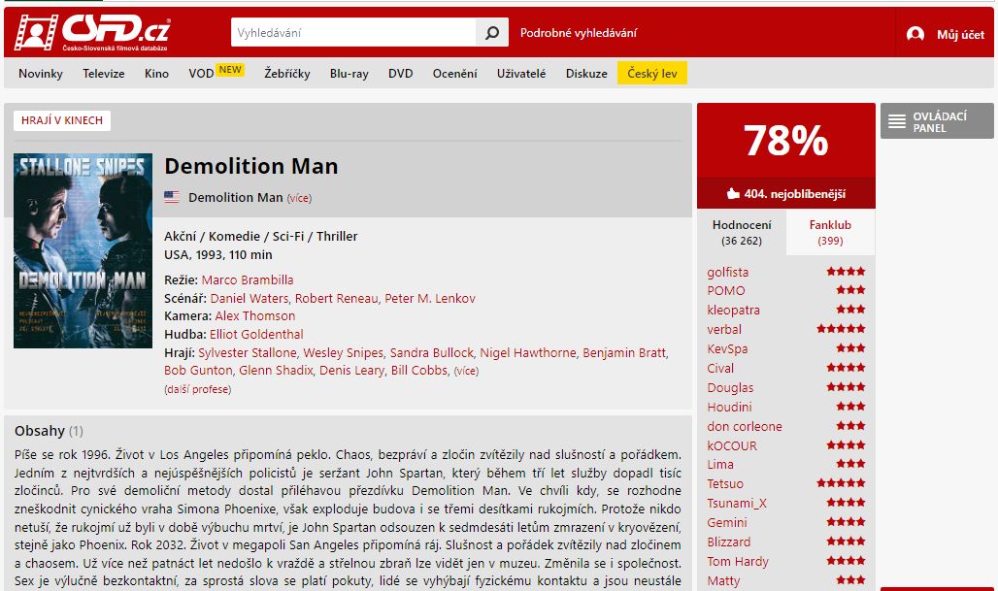Click the Český lev highlighted button
Screen dimensions: 998x591
pos(651,73)
